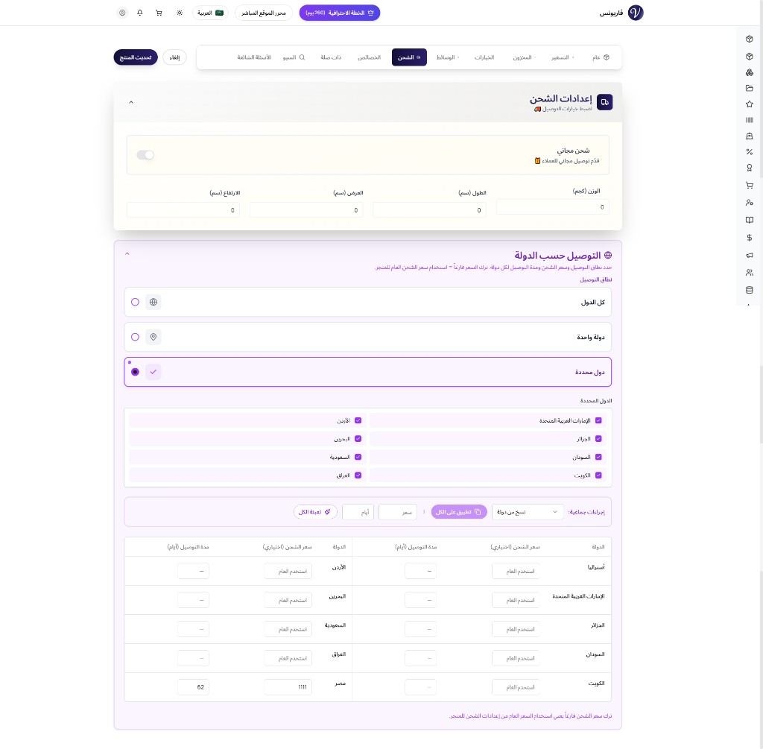Screen dimensions: 763x749
Task: Enable the شحن مجاني free shipping switch
Action: [x=145, y=155]
